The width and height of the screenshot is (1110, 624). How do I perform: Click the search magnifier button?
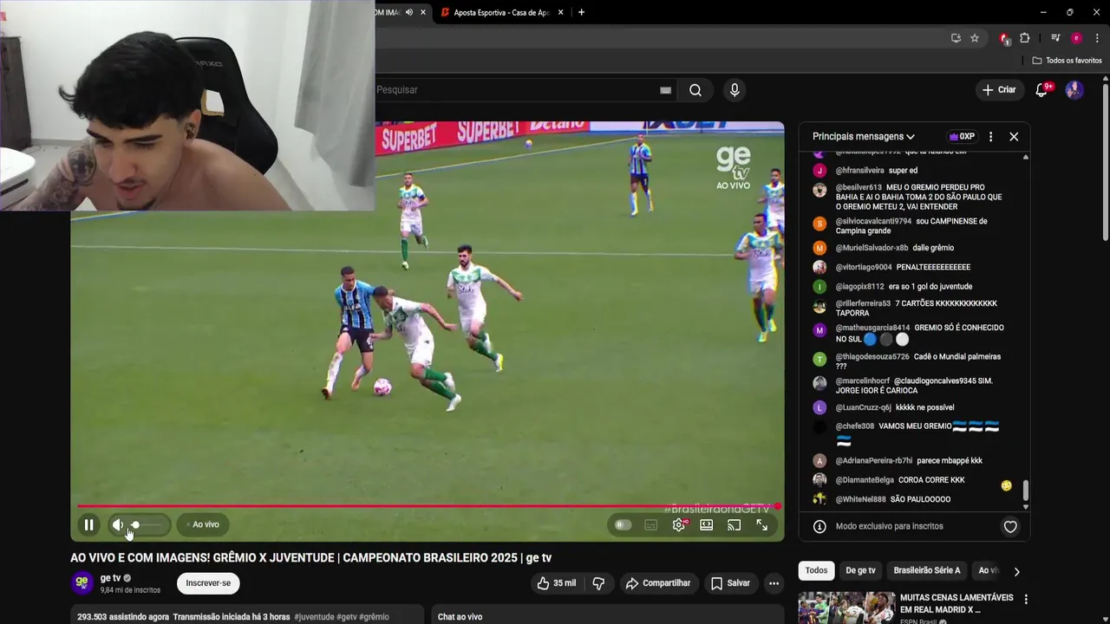pyautogui.click(x=695, y=90)
